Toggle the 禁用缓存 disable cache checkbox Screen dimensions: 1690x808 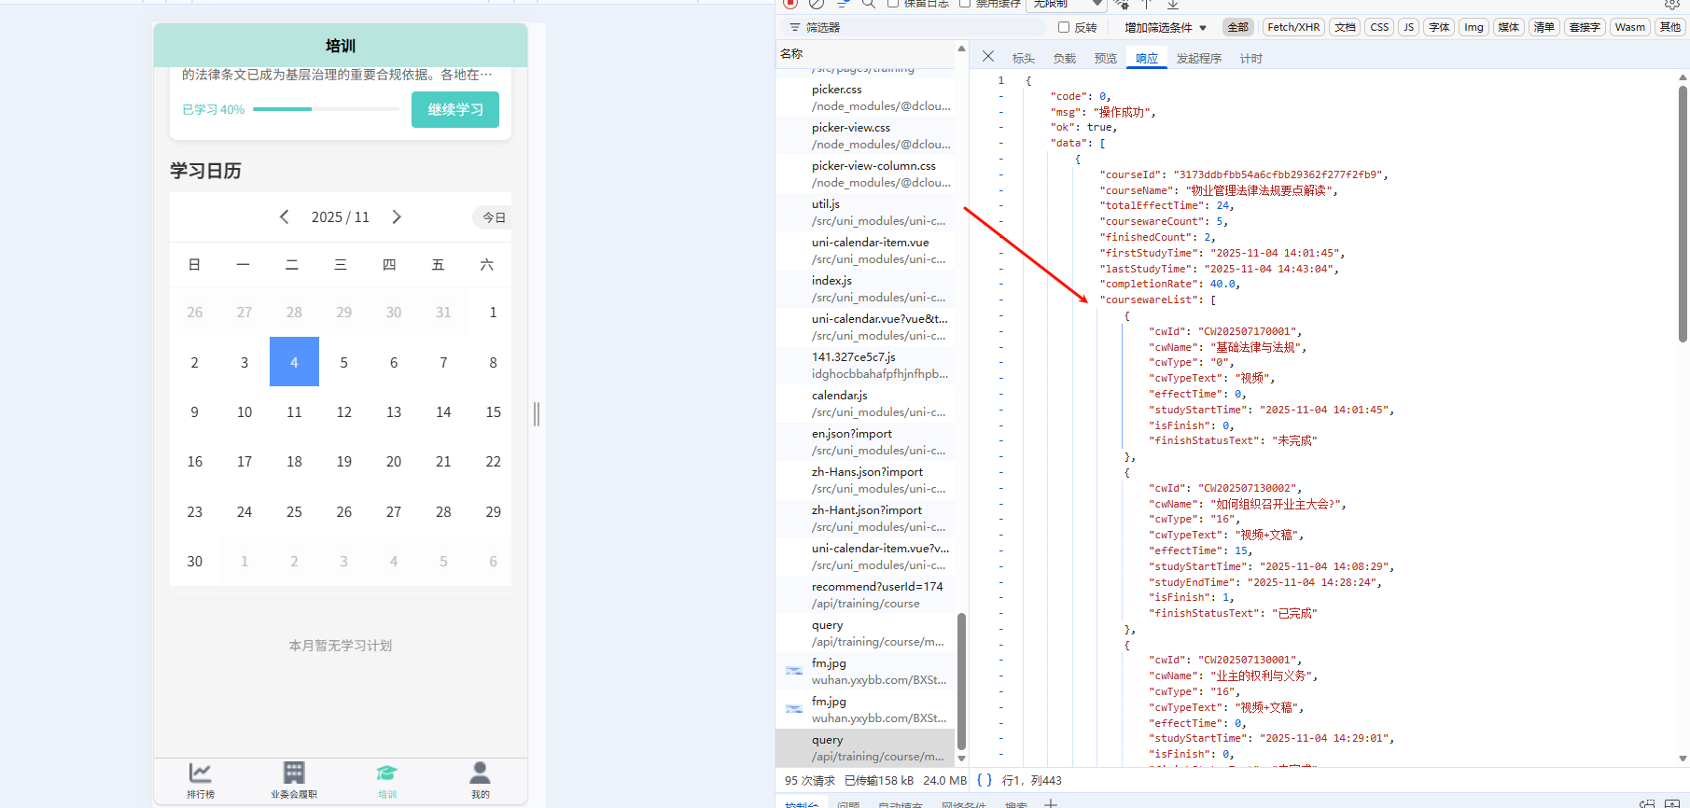coord(965,4)
